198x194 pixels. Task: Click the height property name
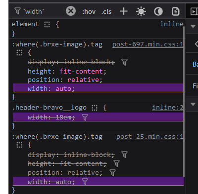[39, 72]
